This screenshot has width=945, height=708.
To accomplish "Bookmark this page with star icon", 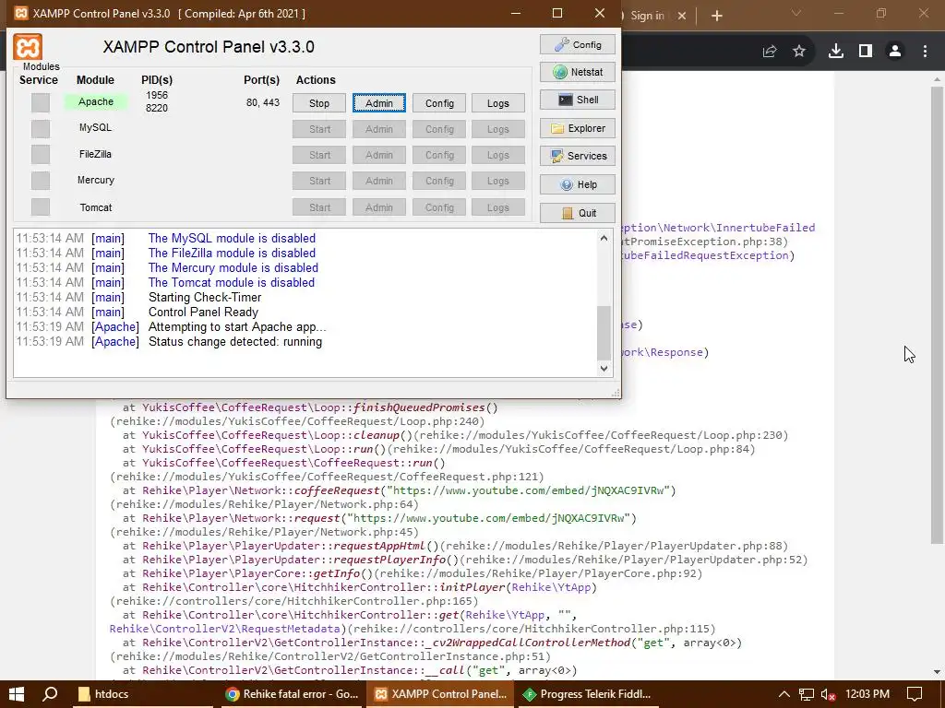I will tap(799, 52).
